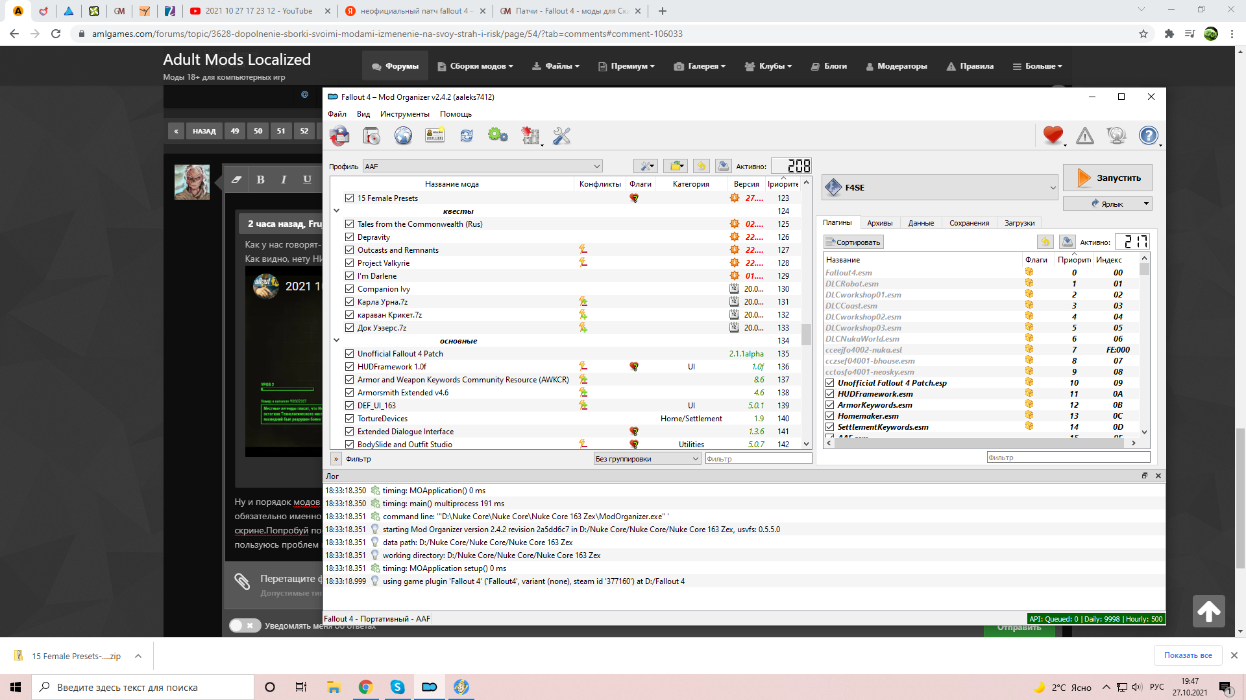This screenshot has width=1246, height=700.
Task: Click the plugin list Фильтр input field
Action: click(1068, 458)
